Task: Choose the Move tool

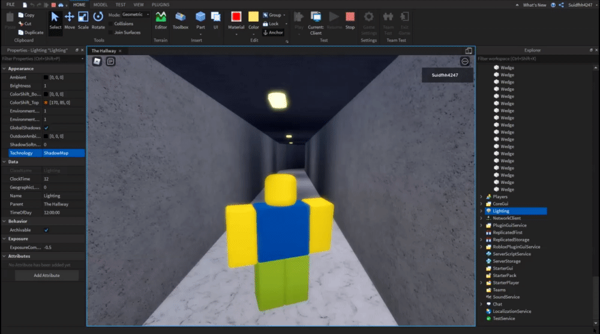Action: click(70, 20)
